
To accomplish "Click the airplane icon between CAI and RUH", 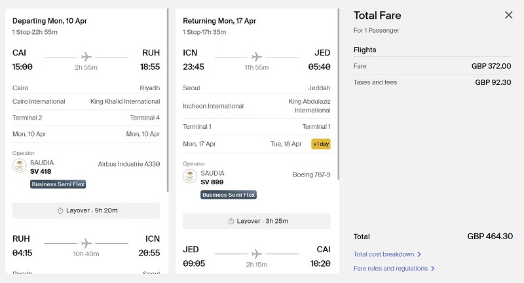I will [x=86, y=57].
